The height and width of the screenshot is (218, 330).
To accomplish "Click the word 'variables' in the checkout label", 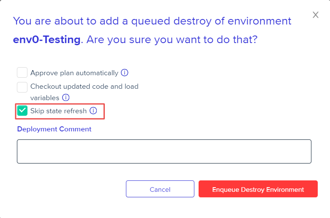I will pos(44,98).
